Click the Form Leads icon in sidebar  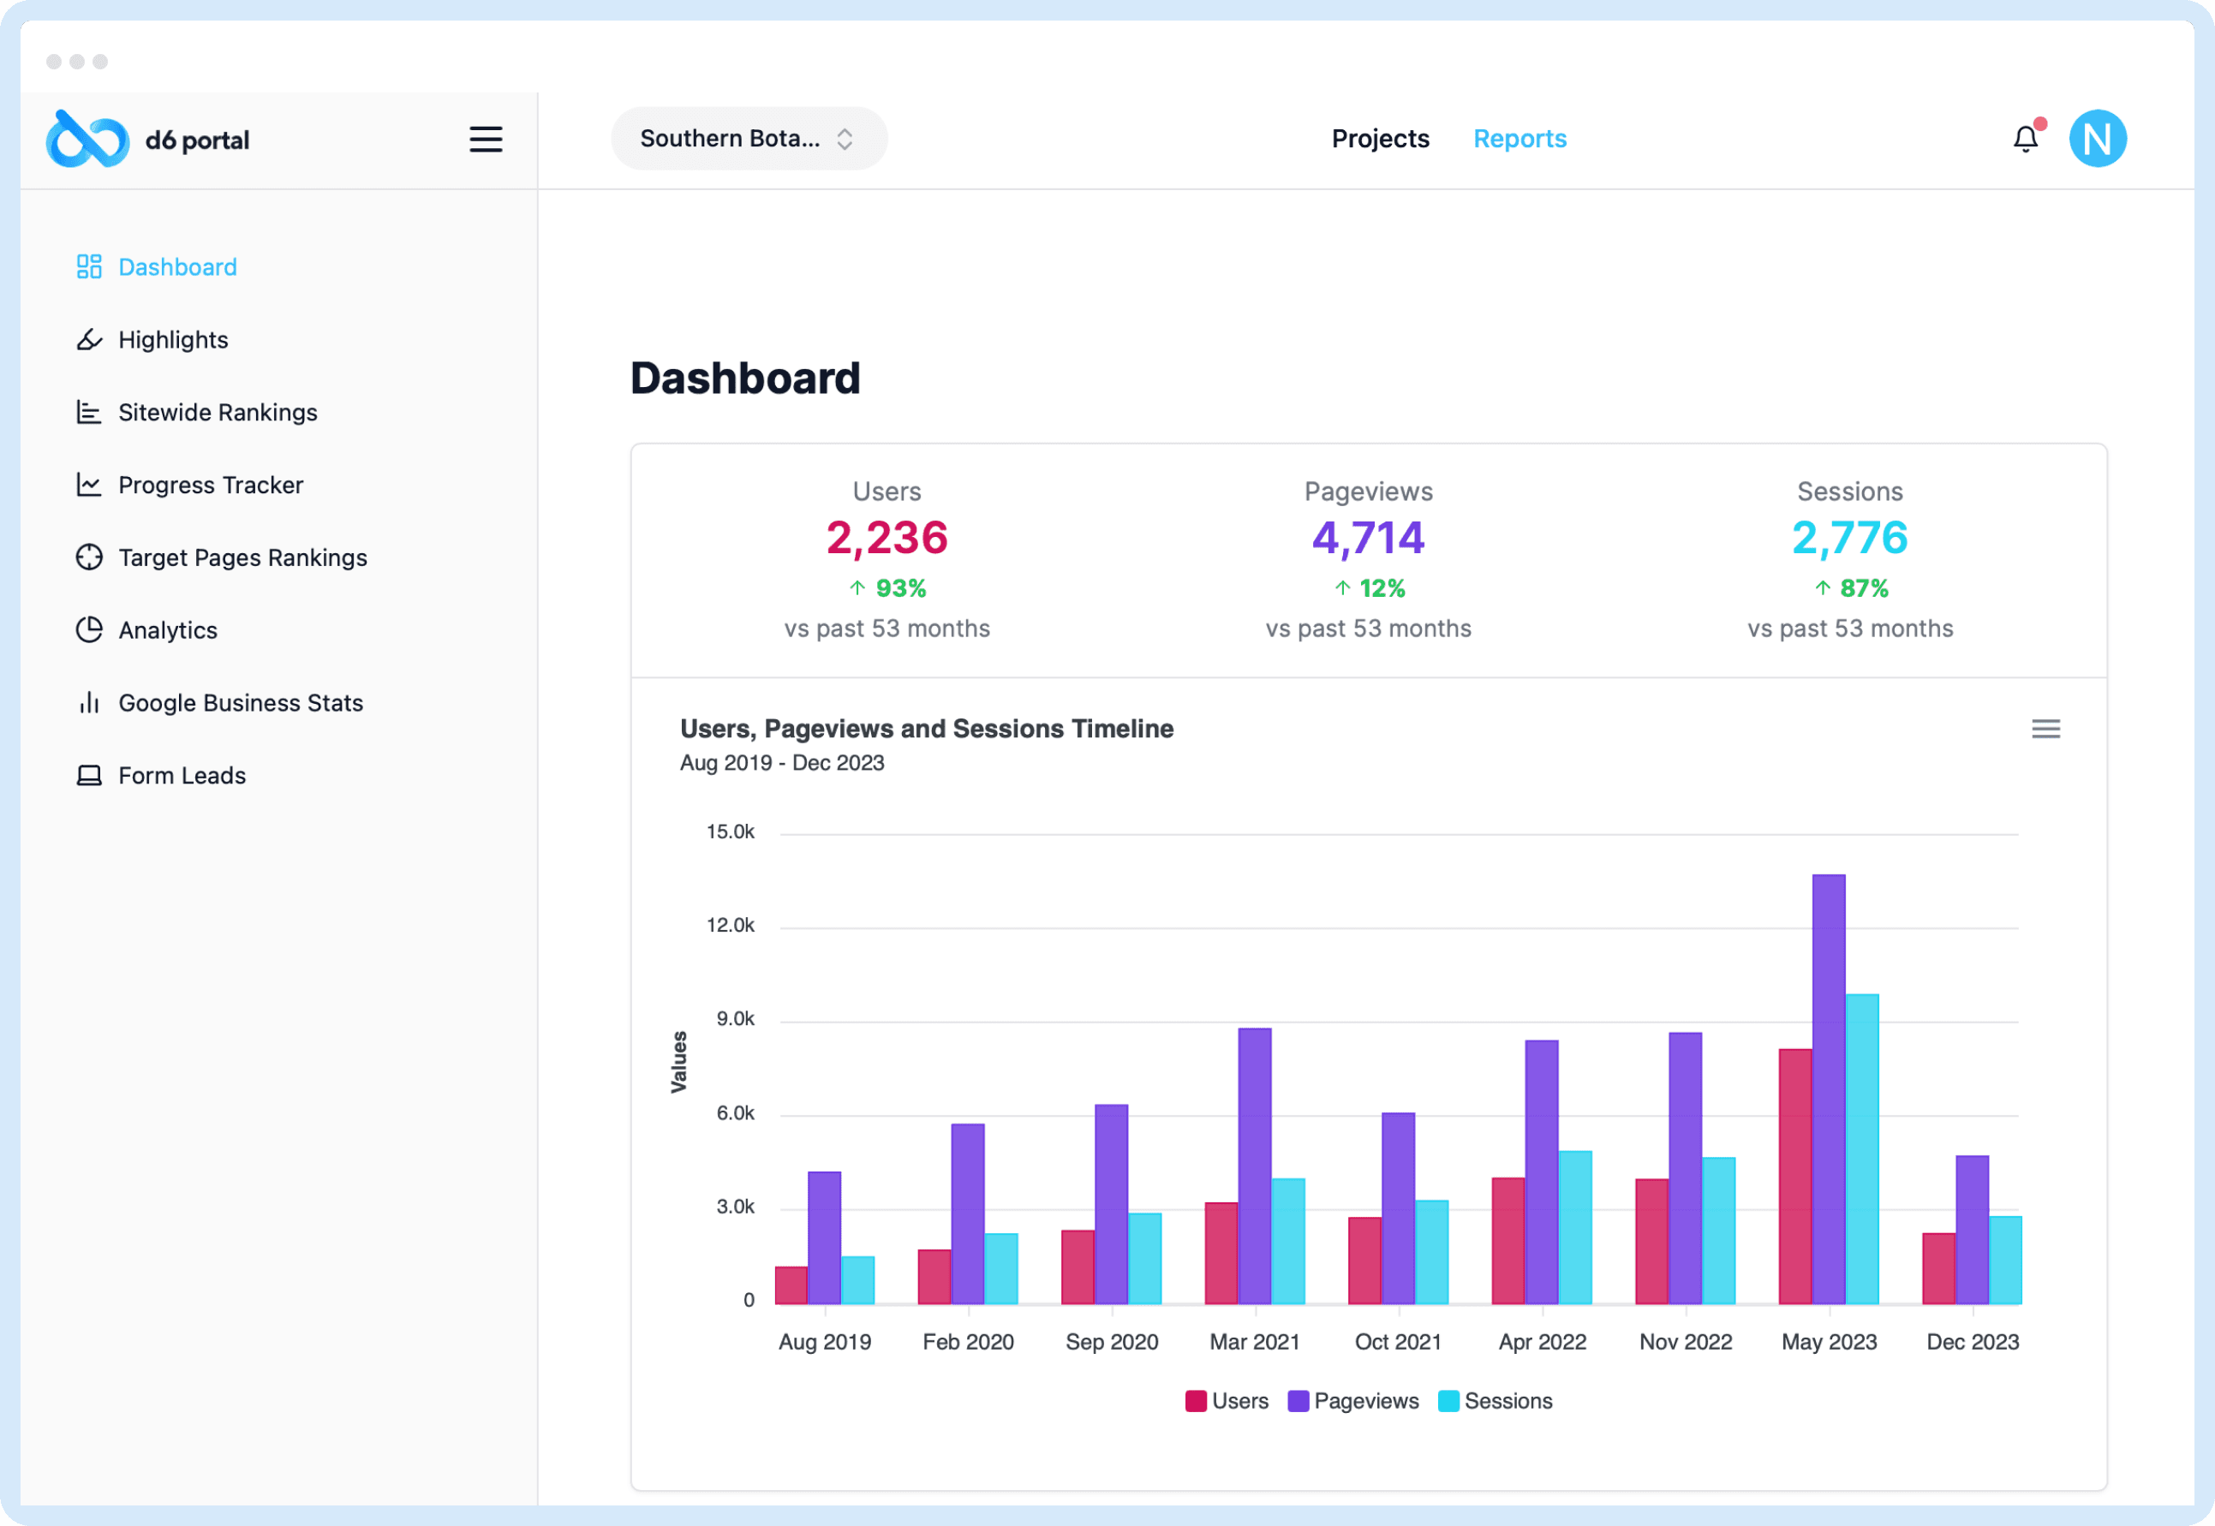87,774
